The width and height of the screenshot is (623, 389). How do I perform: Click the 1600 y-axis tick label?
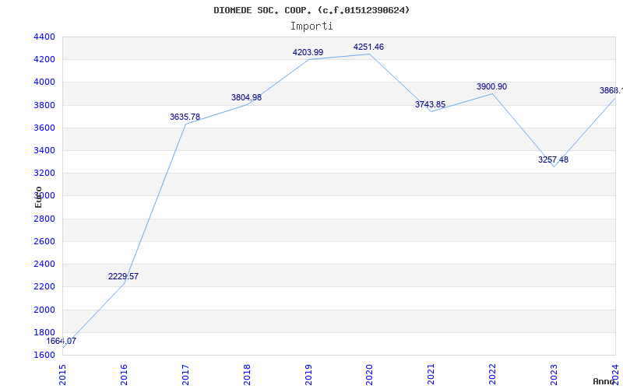[x=44, y=355]
